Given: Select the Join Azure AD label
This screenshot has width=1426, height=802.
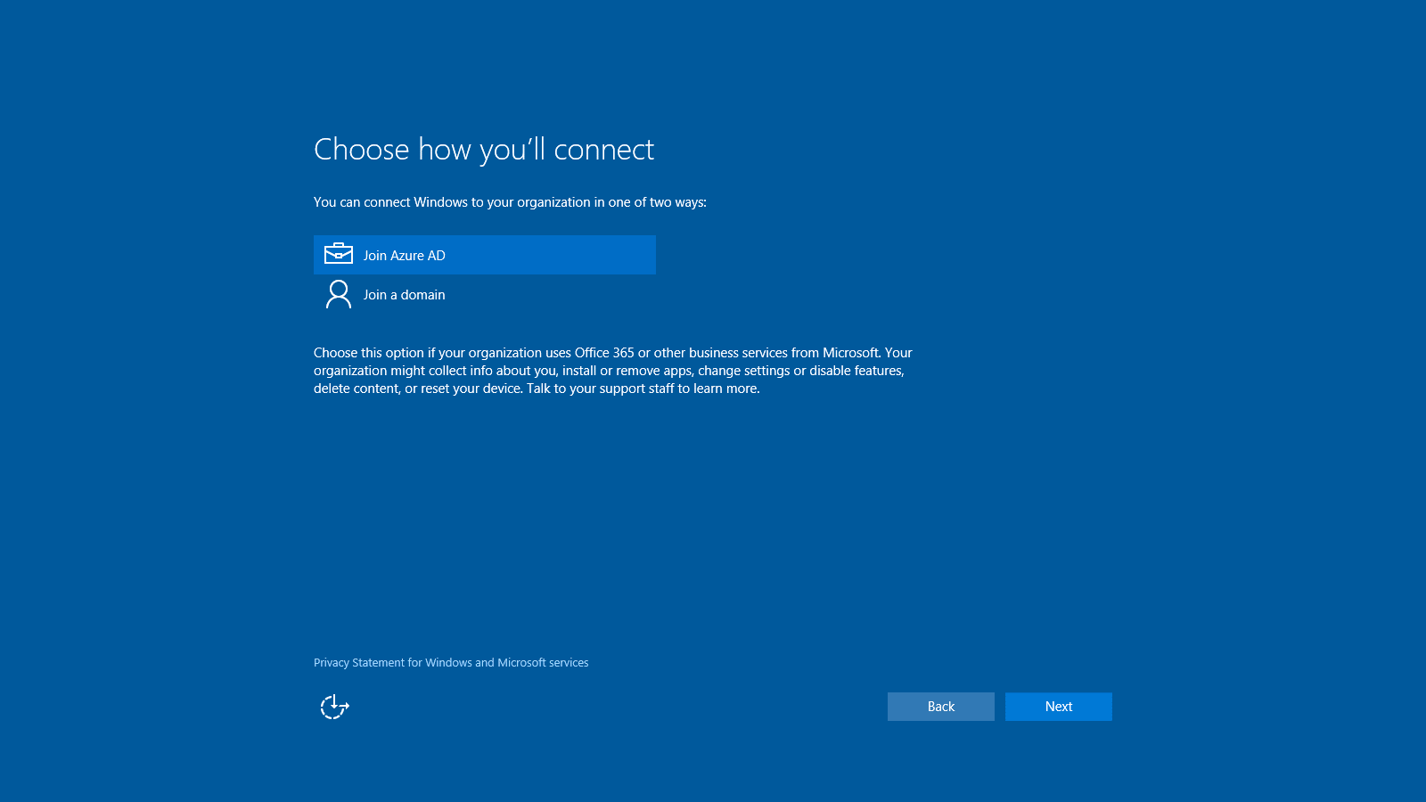Looking at the screenshot, I should pos(404,256).
